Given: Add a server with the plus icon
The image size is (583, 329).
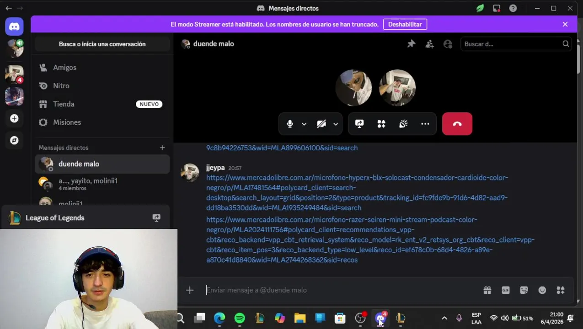Looking at the screenshot, I should (x=14, y=118).
